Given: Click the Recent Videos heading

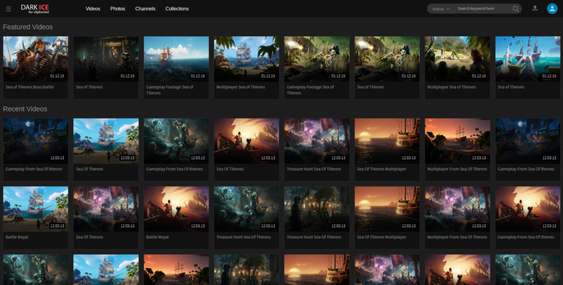Looking at the screenshot, I should tap(25, 109).
